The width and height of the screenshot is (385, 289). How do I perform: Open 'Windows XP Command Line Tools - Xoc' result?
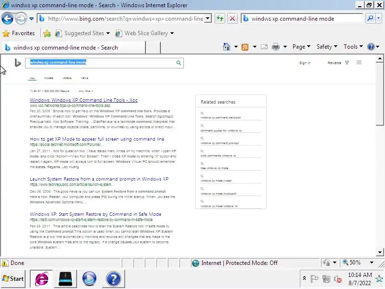coord(83,100)
